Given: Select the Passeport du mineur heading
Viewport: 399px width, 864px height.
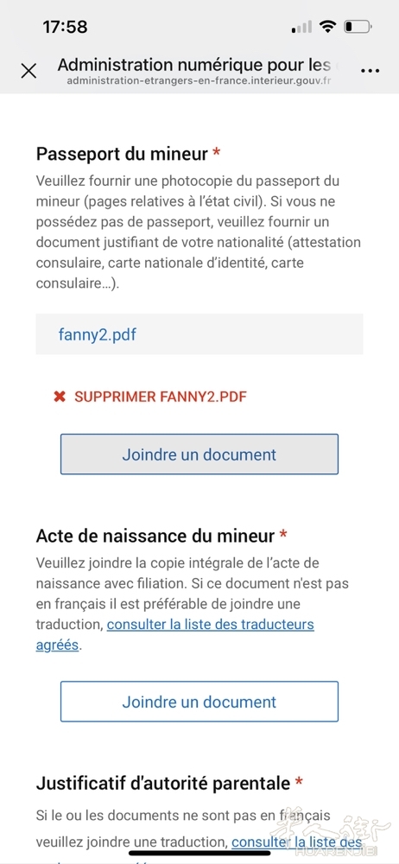Looking at the screenshot, I should (122, 154).
